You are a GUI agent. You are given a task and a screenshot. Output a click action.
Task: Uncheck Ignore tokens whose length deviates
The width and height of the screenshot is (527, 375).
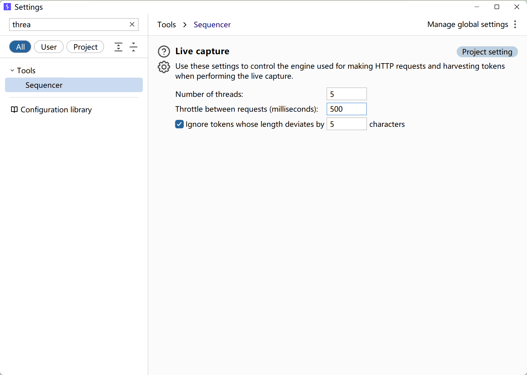coord(179,124)
